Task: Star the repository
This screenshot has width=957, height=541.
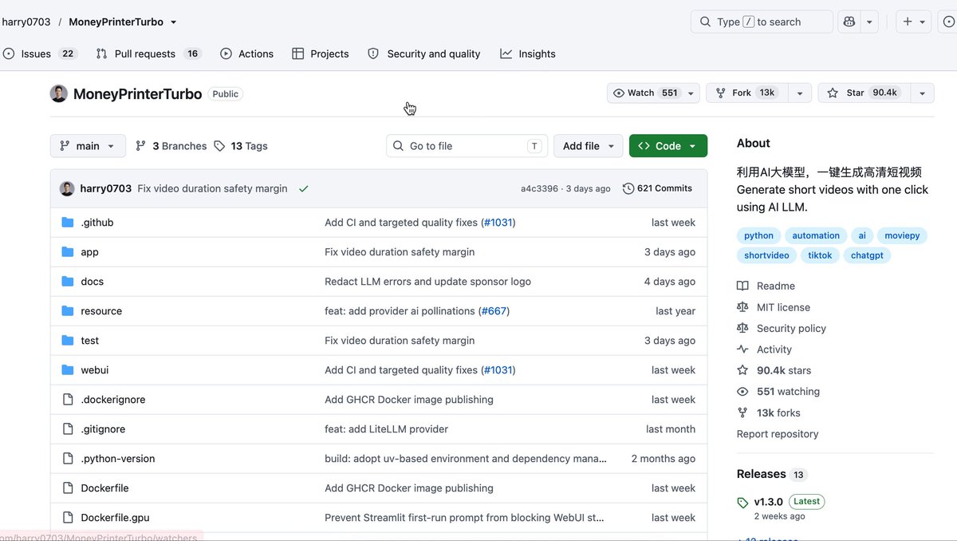Action: (864, 93)
